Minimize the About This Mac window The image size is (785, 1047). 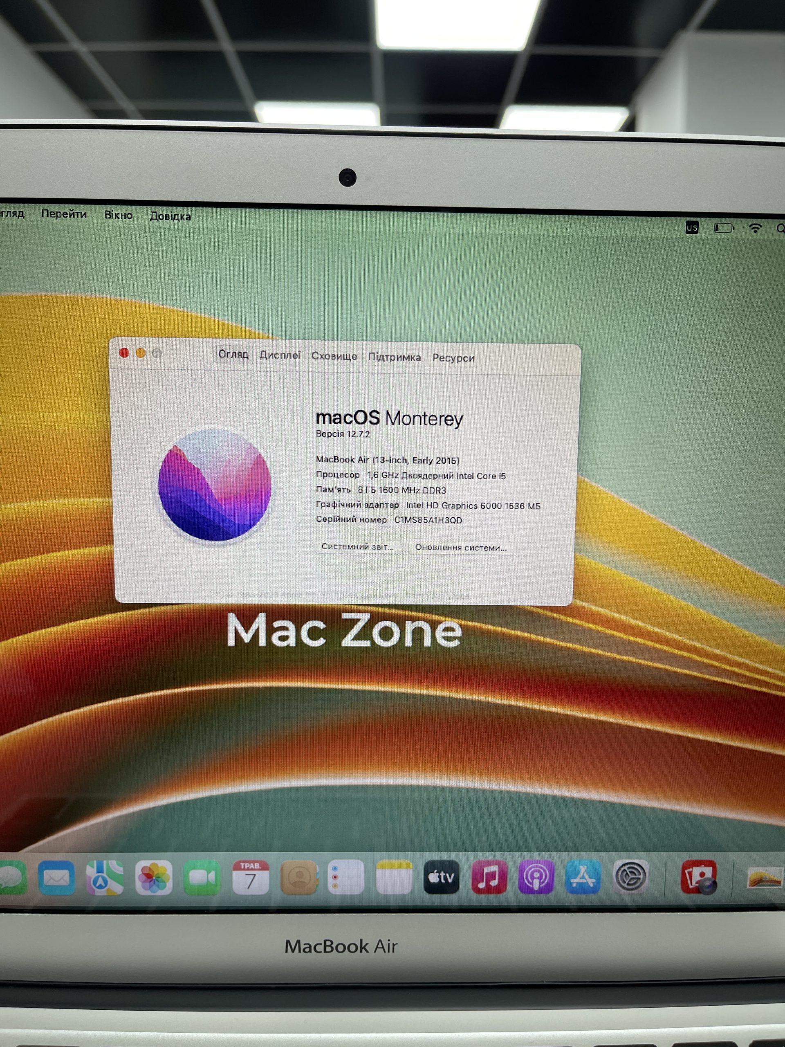click(x=141, y=353)
